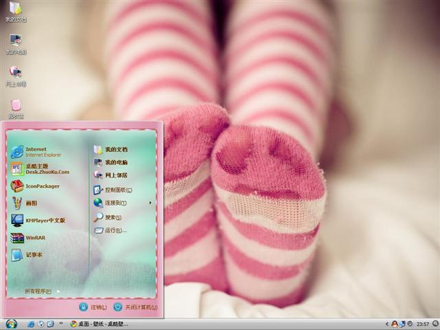Expand hidden system tray icons arrow
Image resolution: width=440 pixels, height=330 pixels.
tap(386, 324)
